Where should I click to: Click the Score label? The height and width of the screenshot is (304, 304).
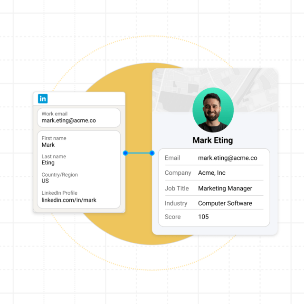tap(172, 217)
